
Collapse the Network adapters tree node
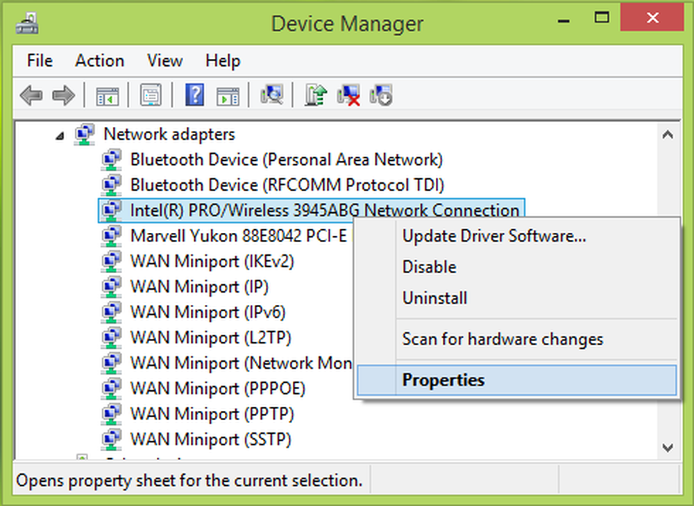60,135
